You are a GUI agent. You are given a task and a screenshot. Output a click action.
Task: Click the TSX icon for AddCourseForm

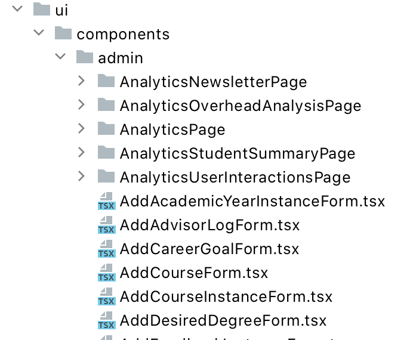[x=106, y=273]
